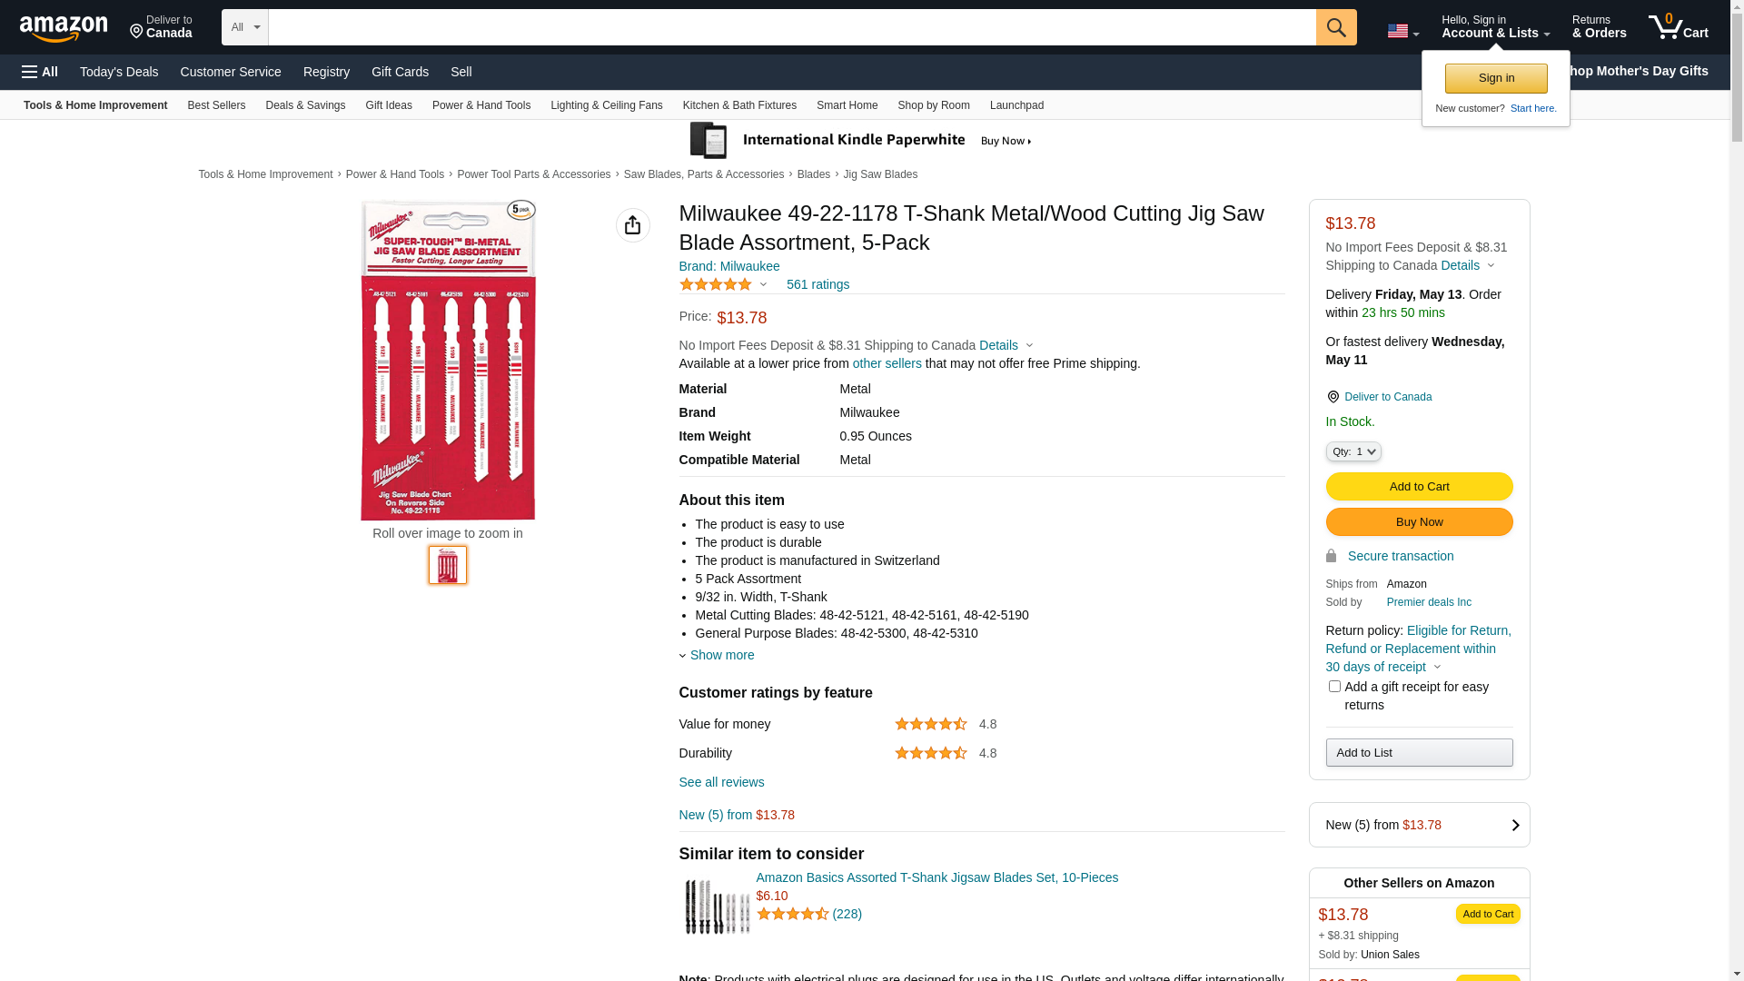Click the US flag language selector

tap(1402, 31)
